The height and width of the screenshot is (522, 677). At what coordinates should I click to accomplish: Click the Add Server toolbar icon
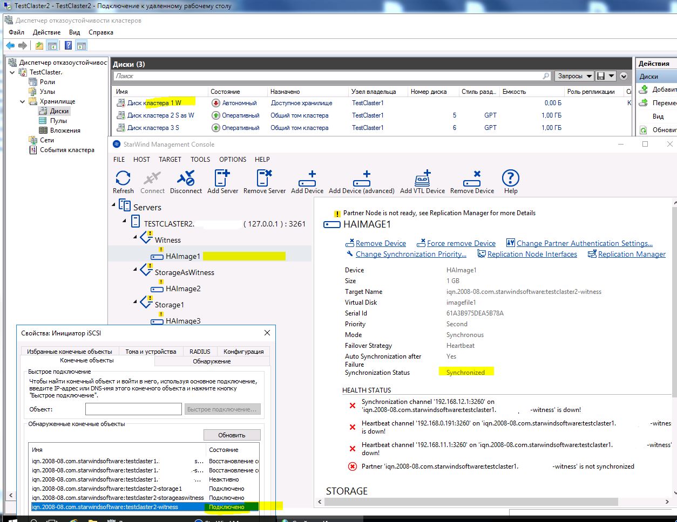(222, 182)
